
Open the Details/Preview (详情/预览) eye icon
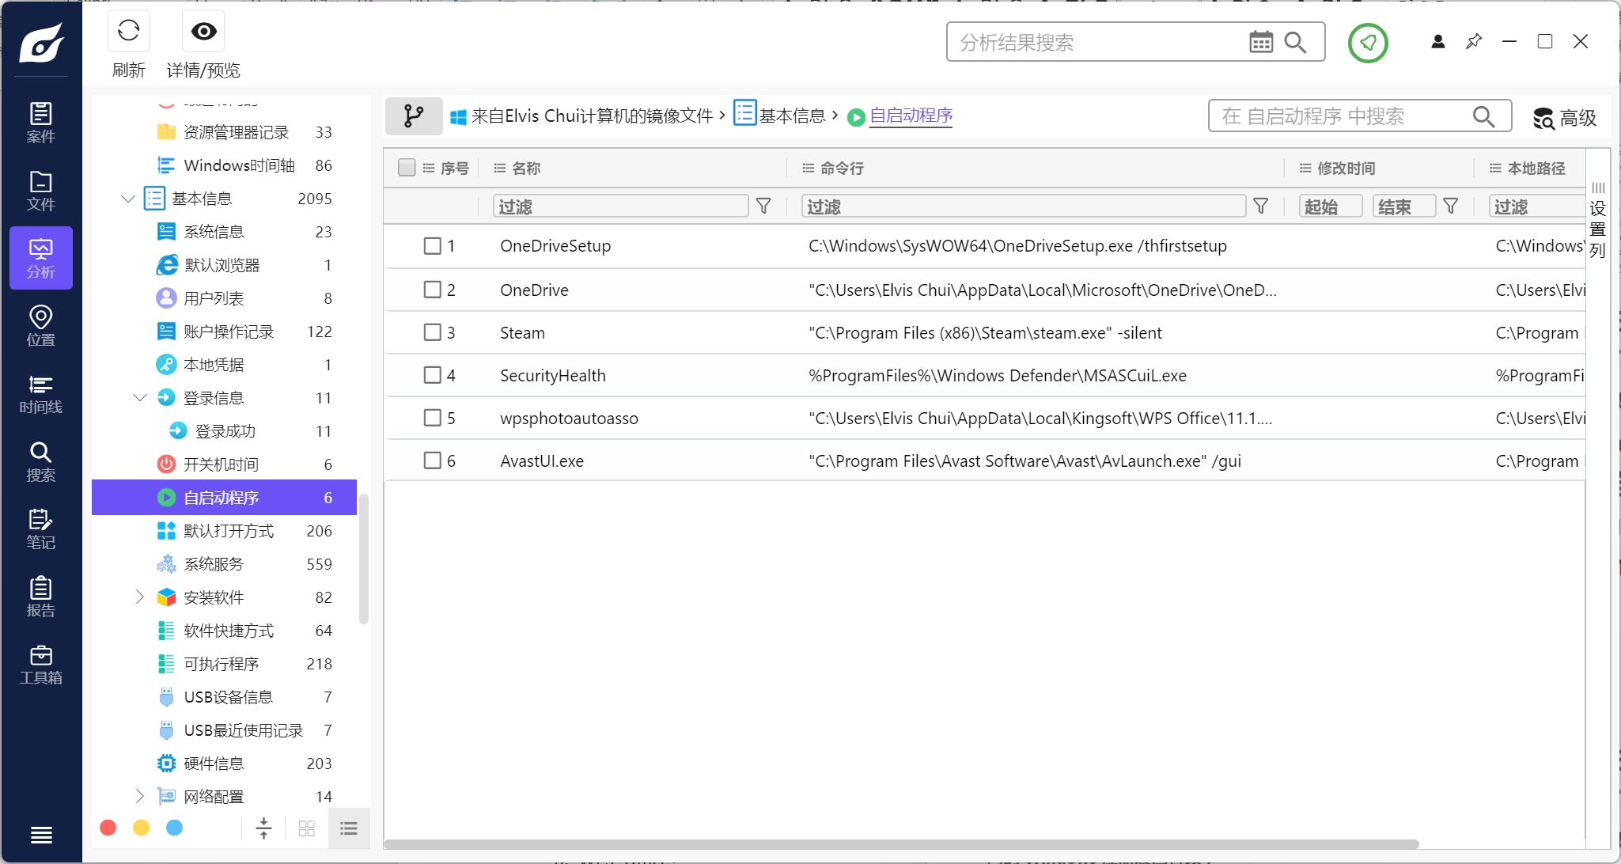(203, 32)
